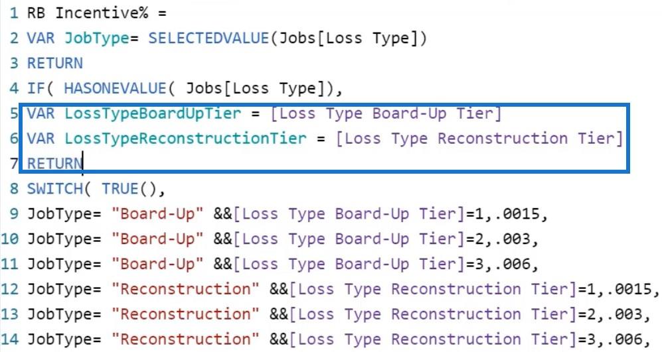This screenshot has width=662, height=352.
Task: Click [Loss Type Board-Up Tier] measure on line 5
Action: coord(386,113)
